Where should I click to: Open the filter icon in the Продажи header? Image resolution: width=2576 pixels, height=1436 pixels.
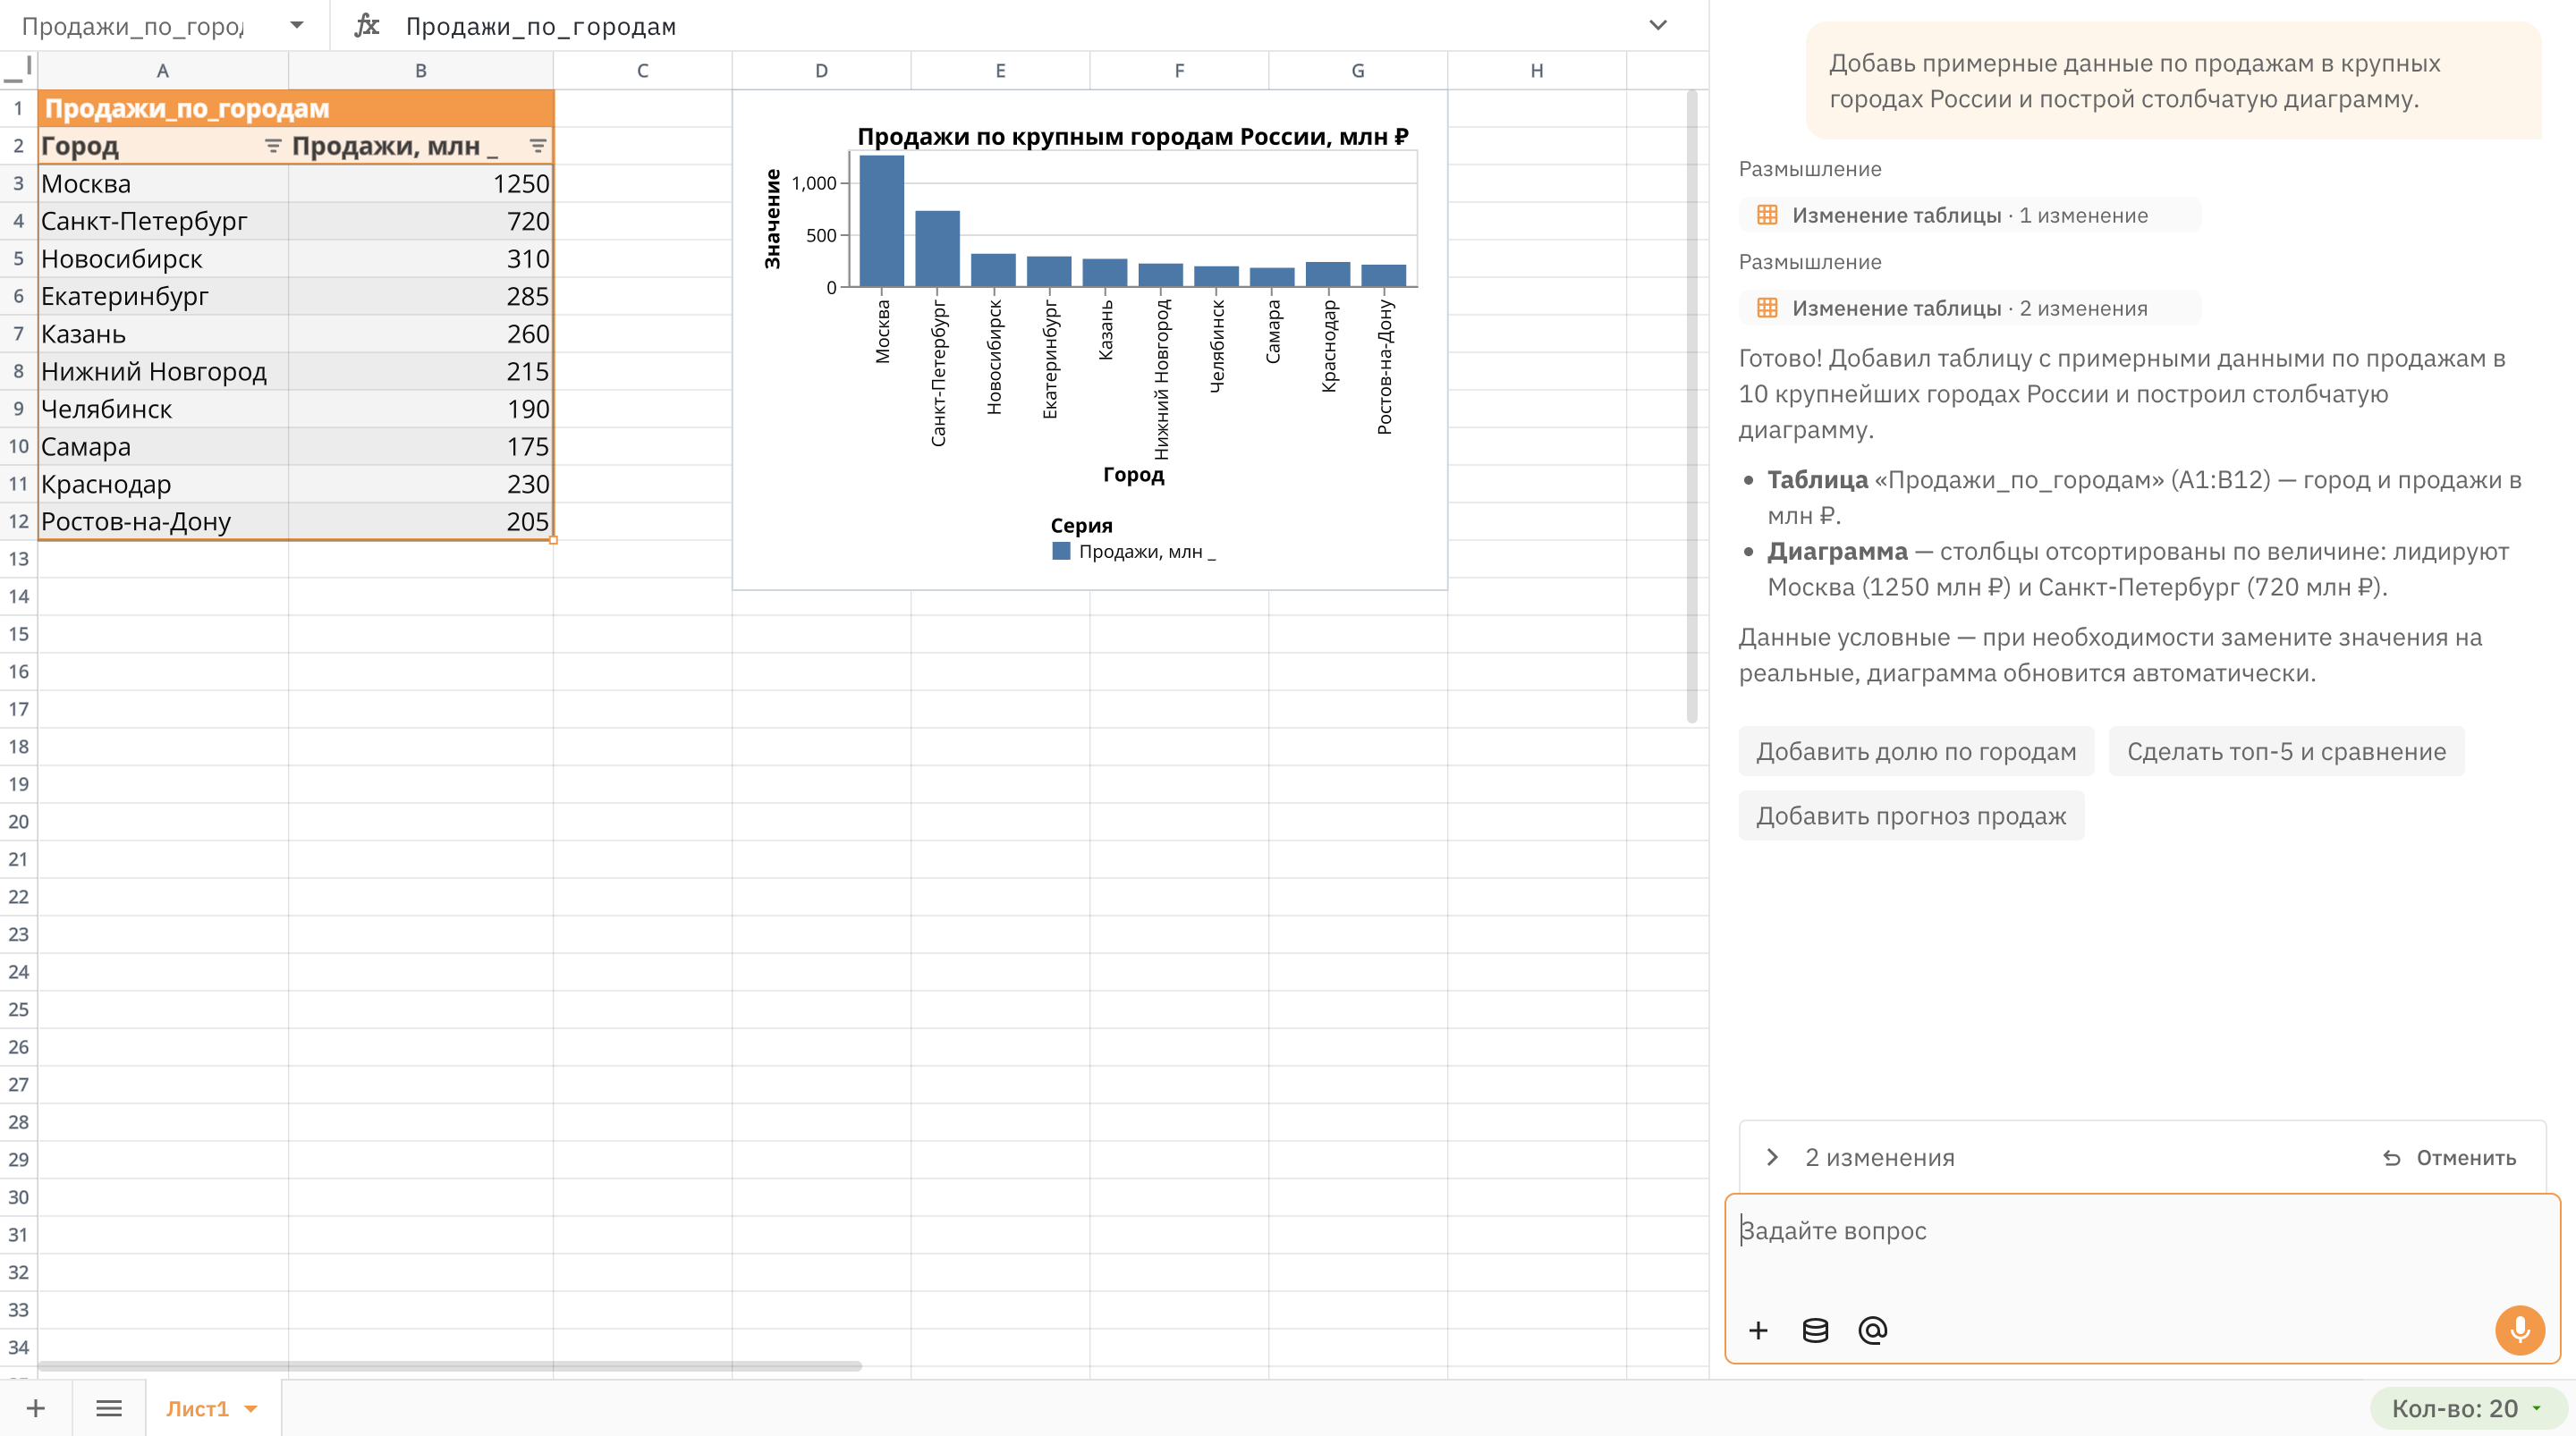(x=537, y=146)
